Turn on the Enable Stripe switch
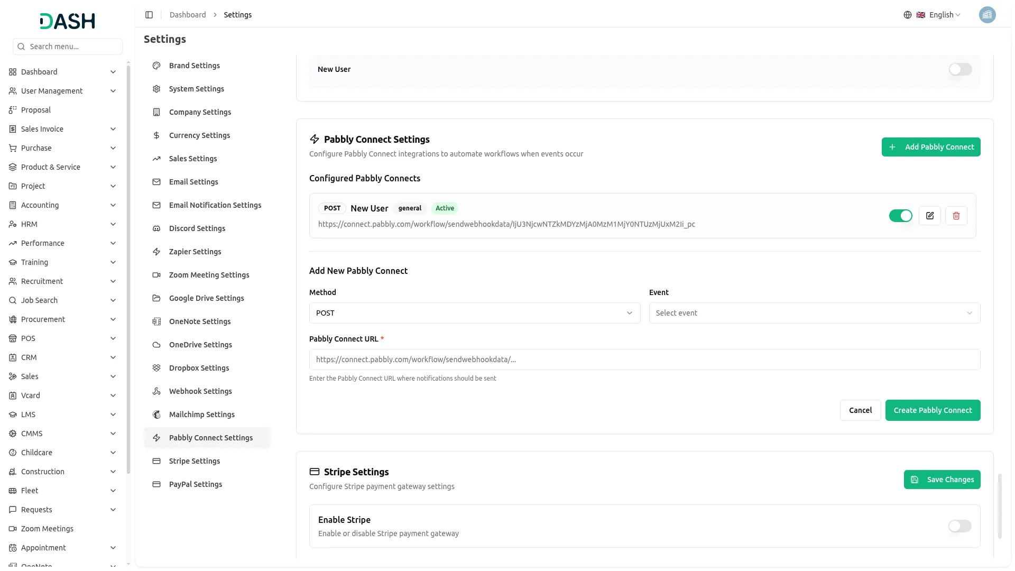Image resolution: width=1015 pixels, height=571 pixels. (x=959, y=526)
